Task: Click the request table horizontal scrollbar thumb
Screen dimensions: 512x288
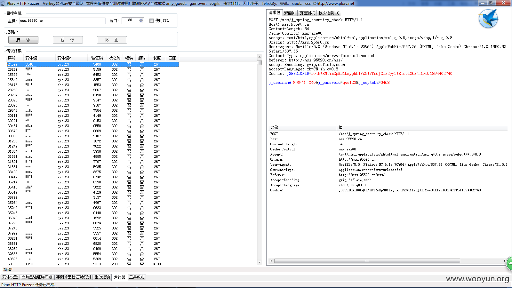Action: (367, 261)
